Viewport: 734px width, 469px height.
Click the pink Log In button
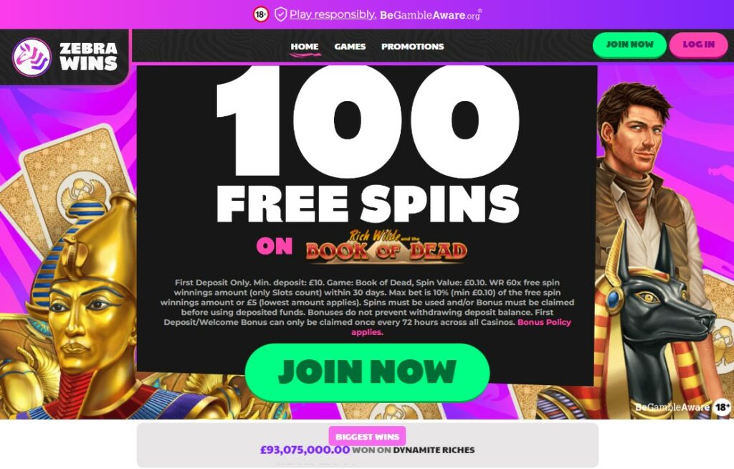(x=698, y=44)
